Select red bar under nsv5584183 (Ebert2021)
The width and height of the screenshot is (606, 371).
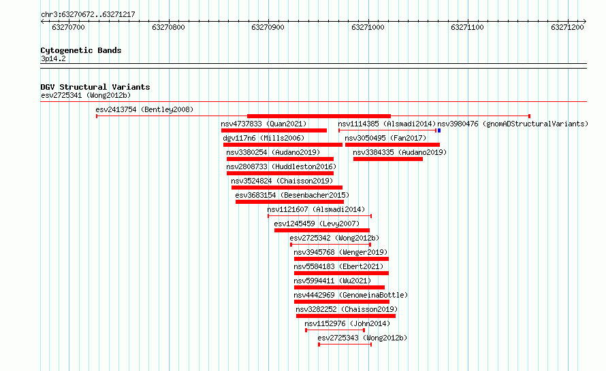point(341,273)
